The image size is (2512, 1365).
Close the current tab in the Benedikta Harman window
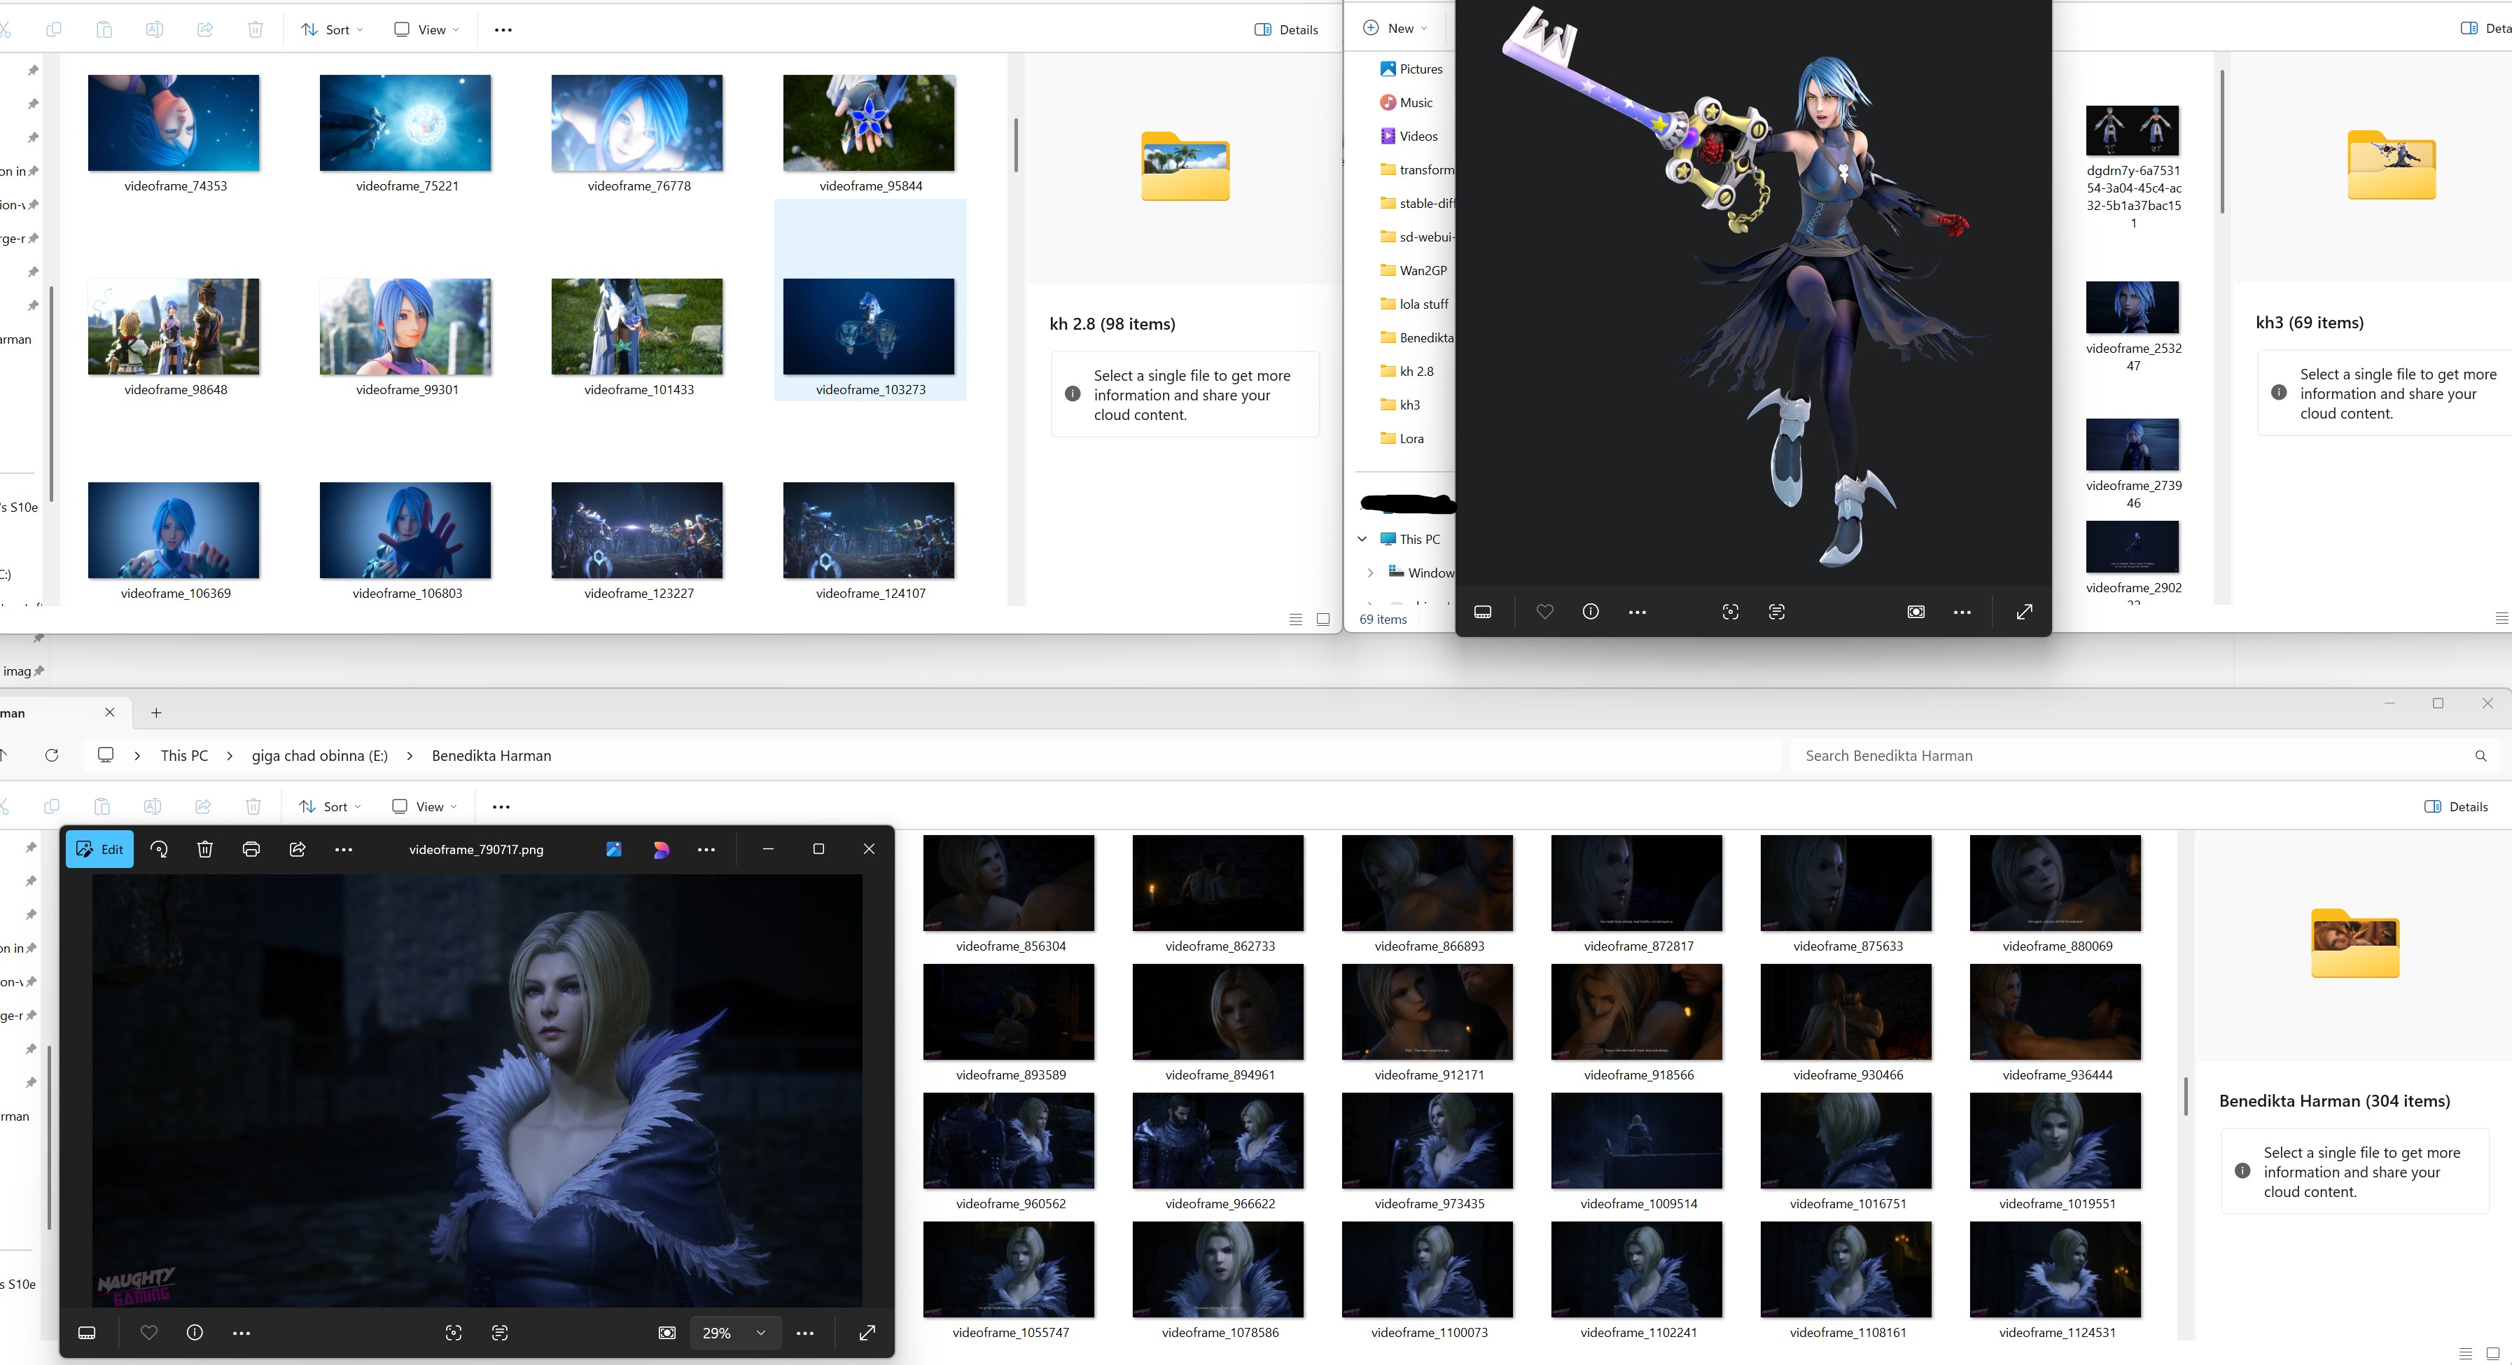[109, 713]
